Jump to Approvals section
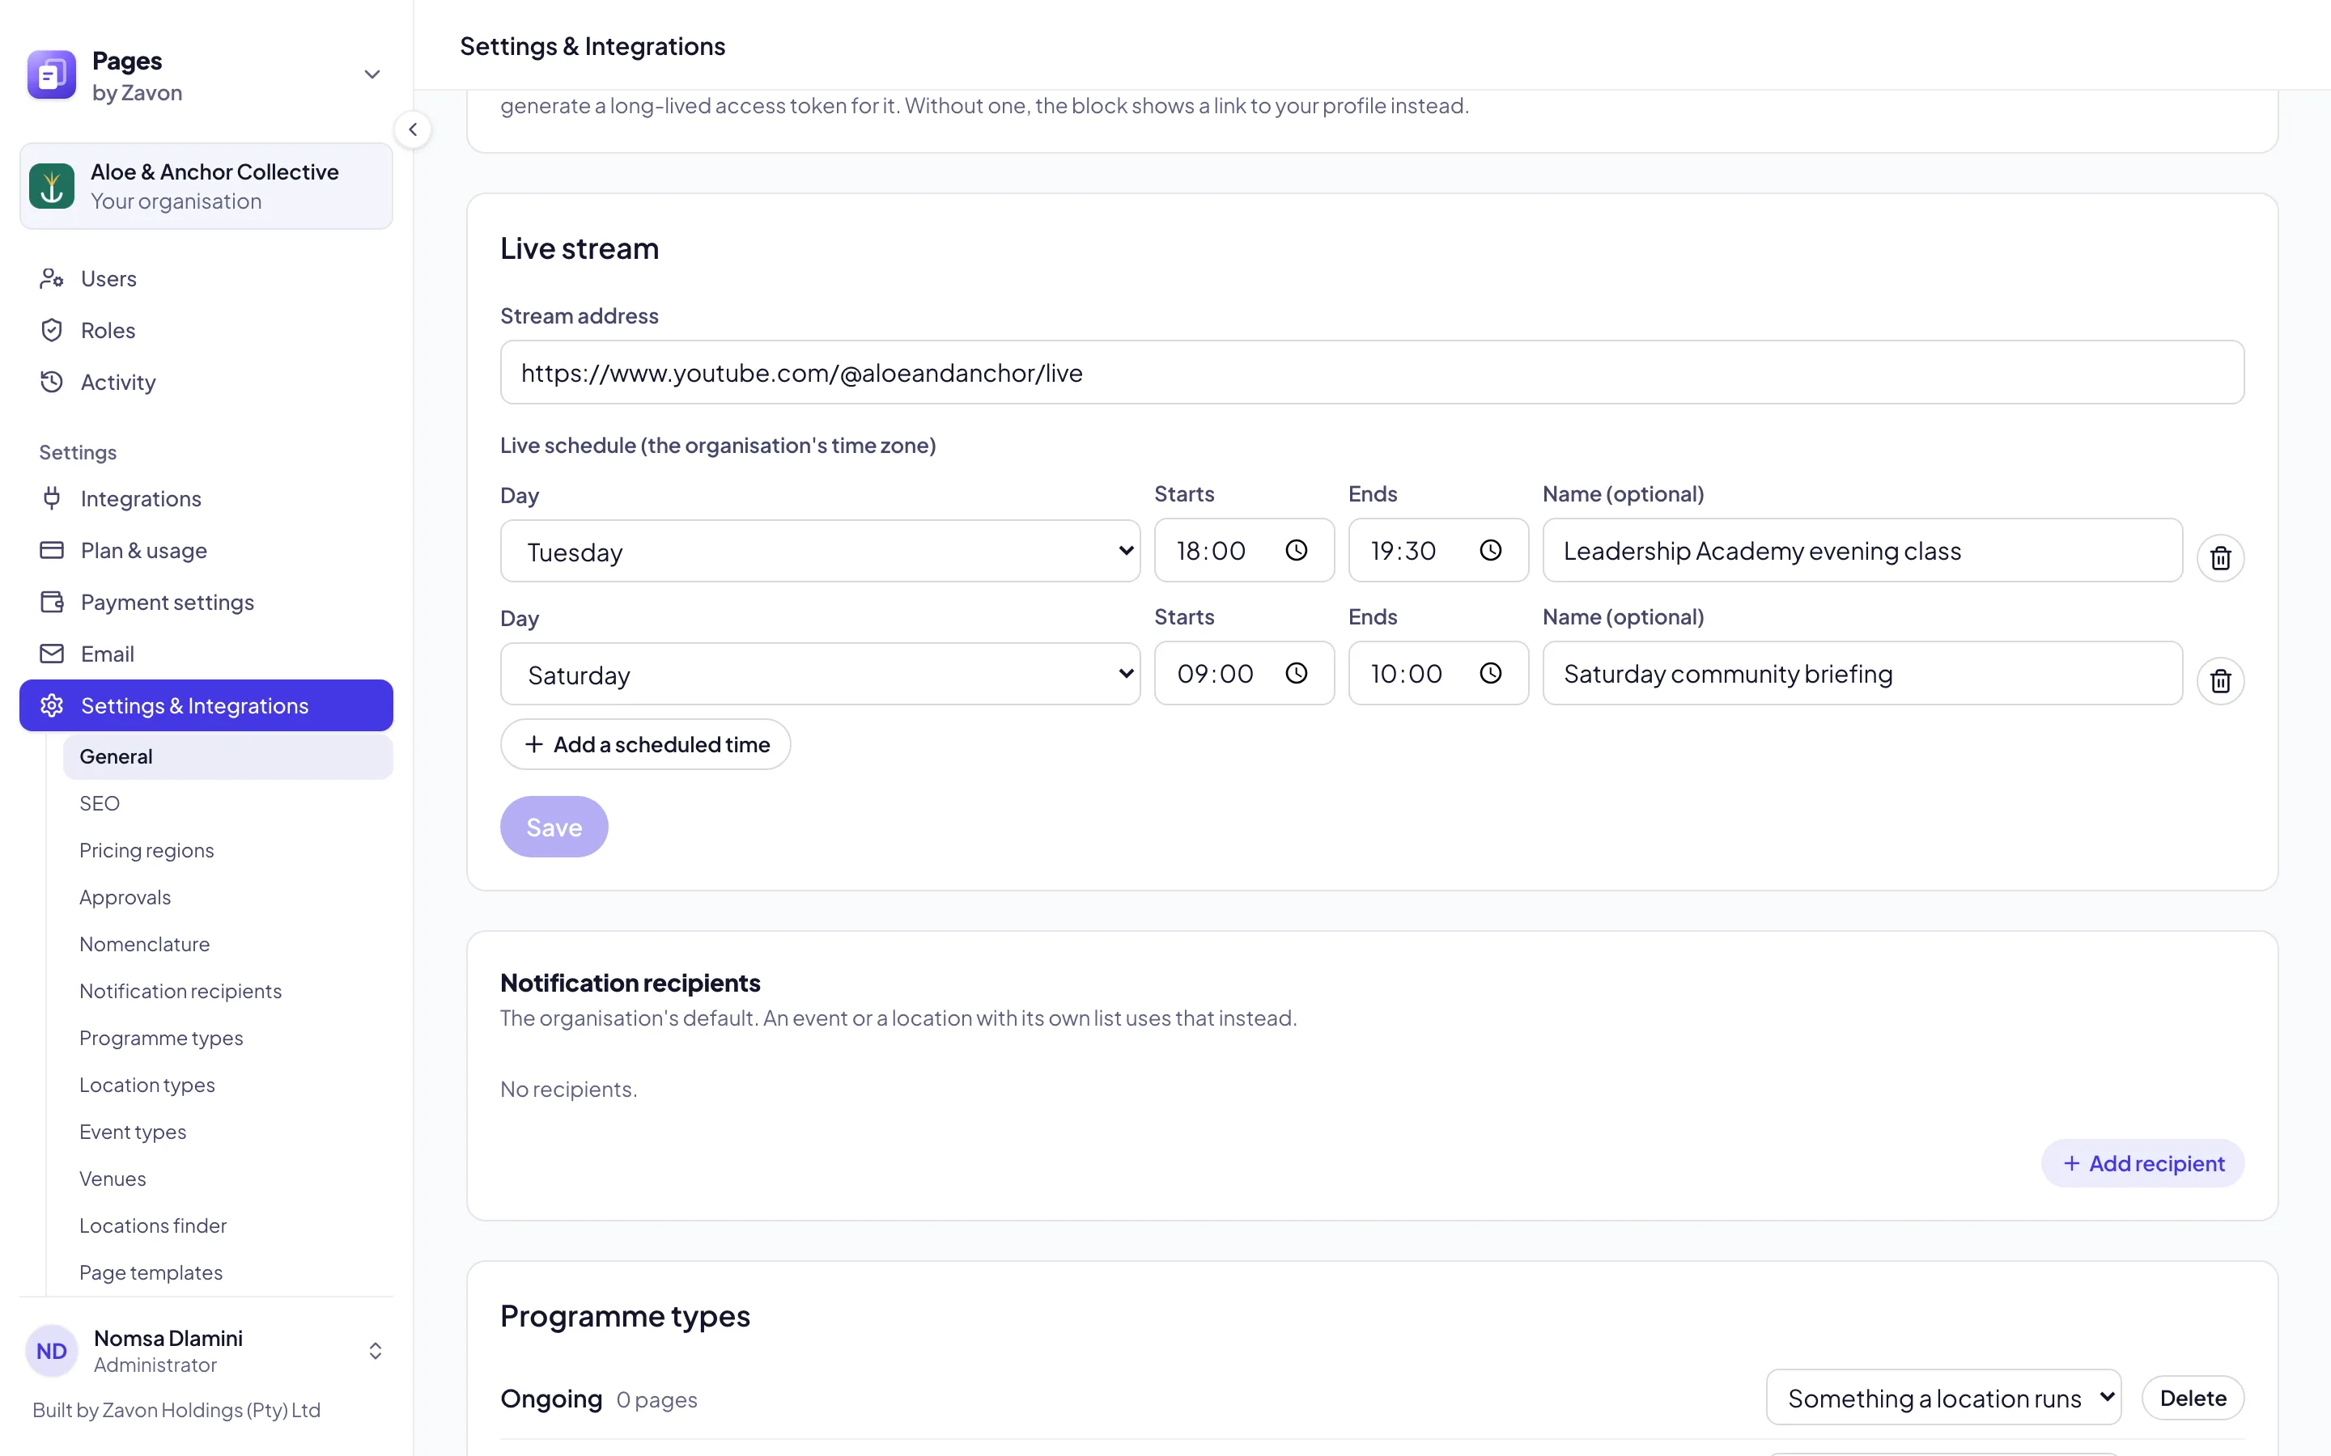 click(x=227, y=898)
